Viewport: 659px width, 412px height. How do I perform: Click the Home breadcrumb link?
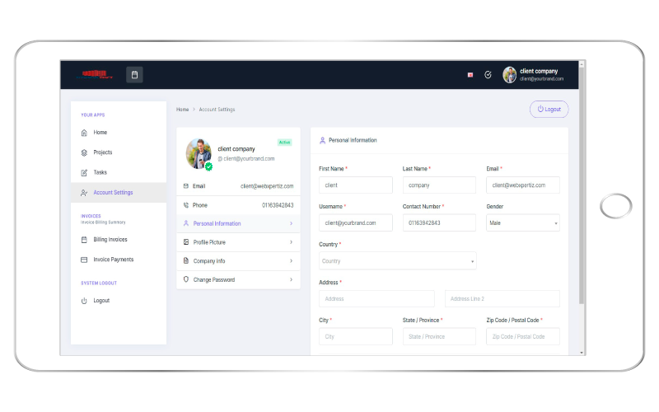[182, 110]
